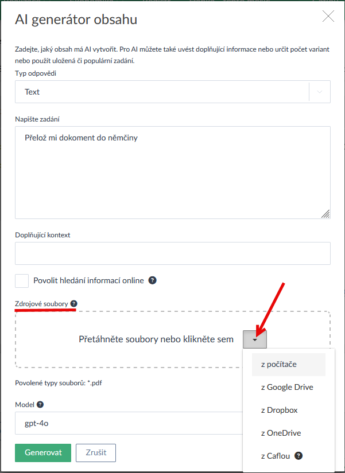
Task: Click help icon beside Model label
Action: (40, 404)
